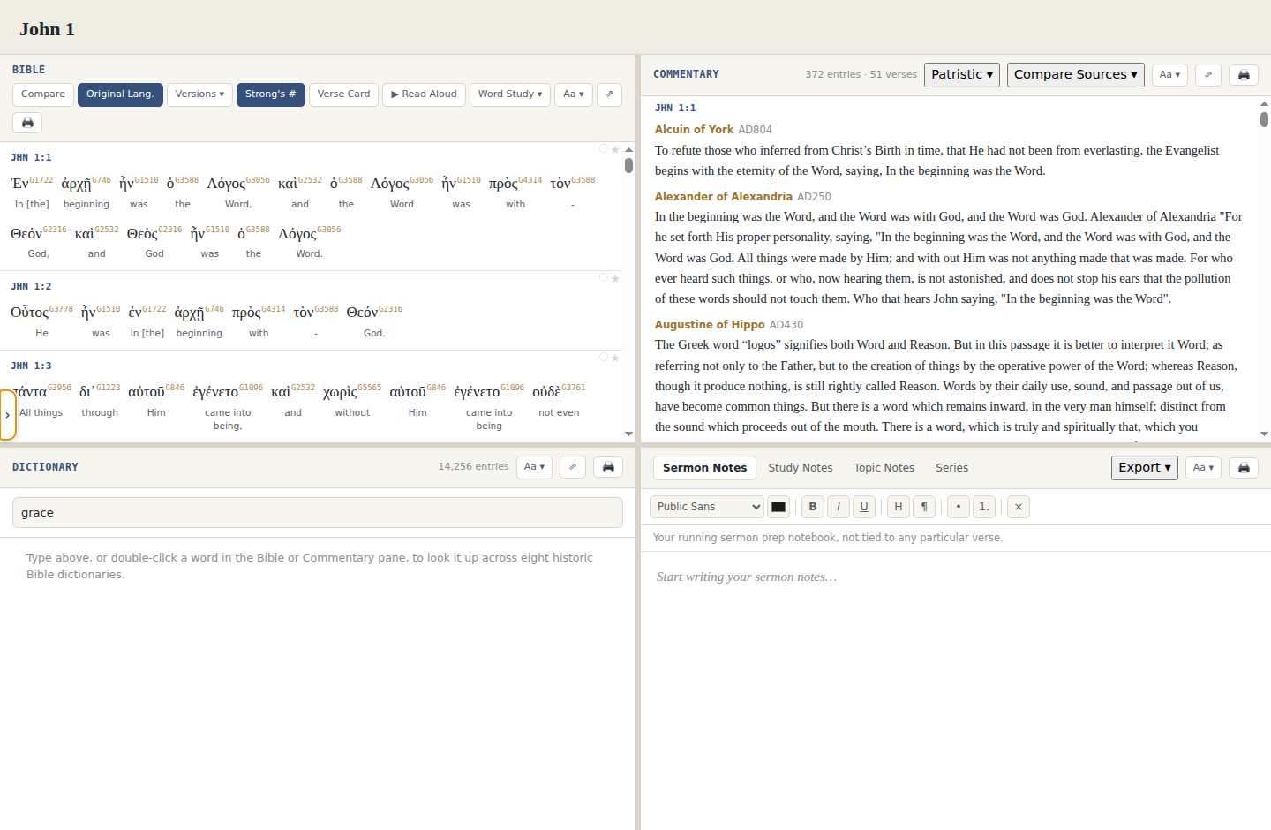
Task: Pop out the Bible pane
Action: coord(609,94)
